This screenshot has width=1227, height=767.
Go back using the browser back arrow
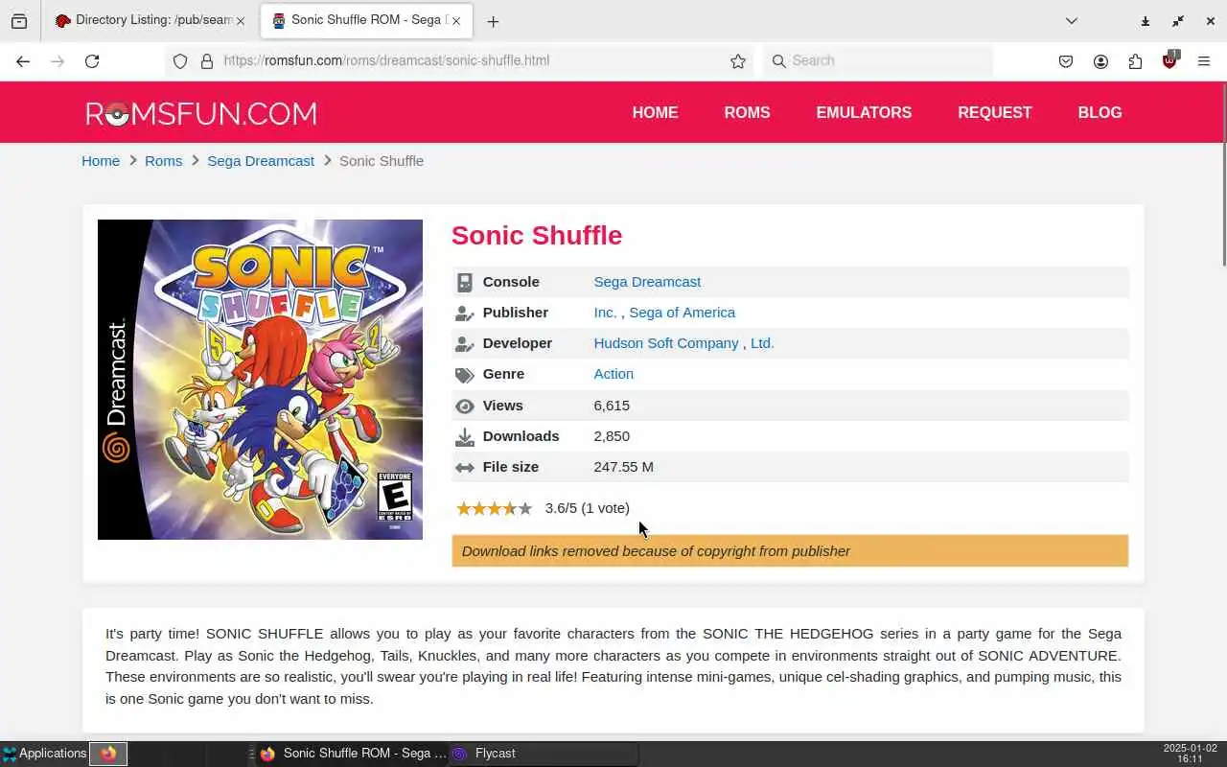tap(23, 61)
